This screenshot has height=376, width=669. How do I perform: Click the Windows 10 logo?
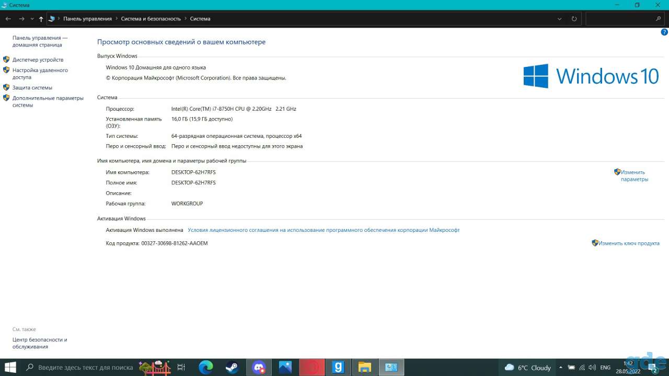(x=591, y=76)
